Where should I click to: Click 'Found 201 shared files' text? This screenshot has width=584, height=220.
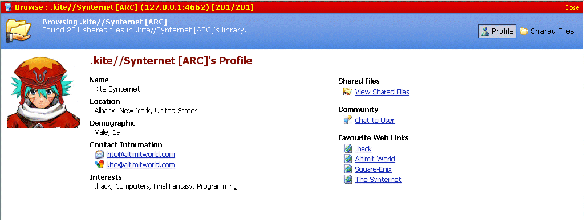click(144, 30)
